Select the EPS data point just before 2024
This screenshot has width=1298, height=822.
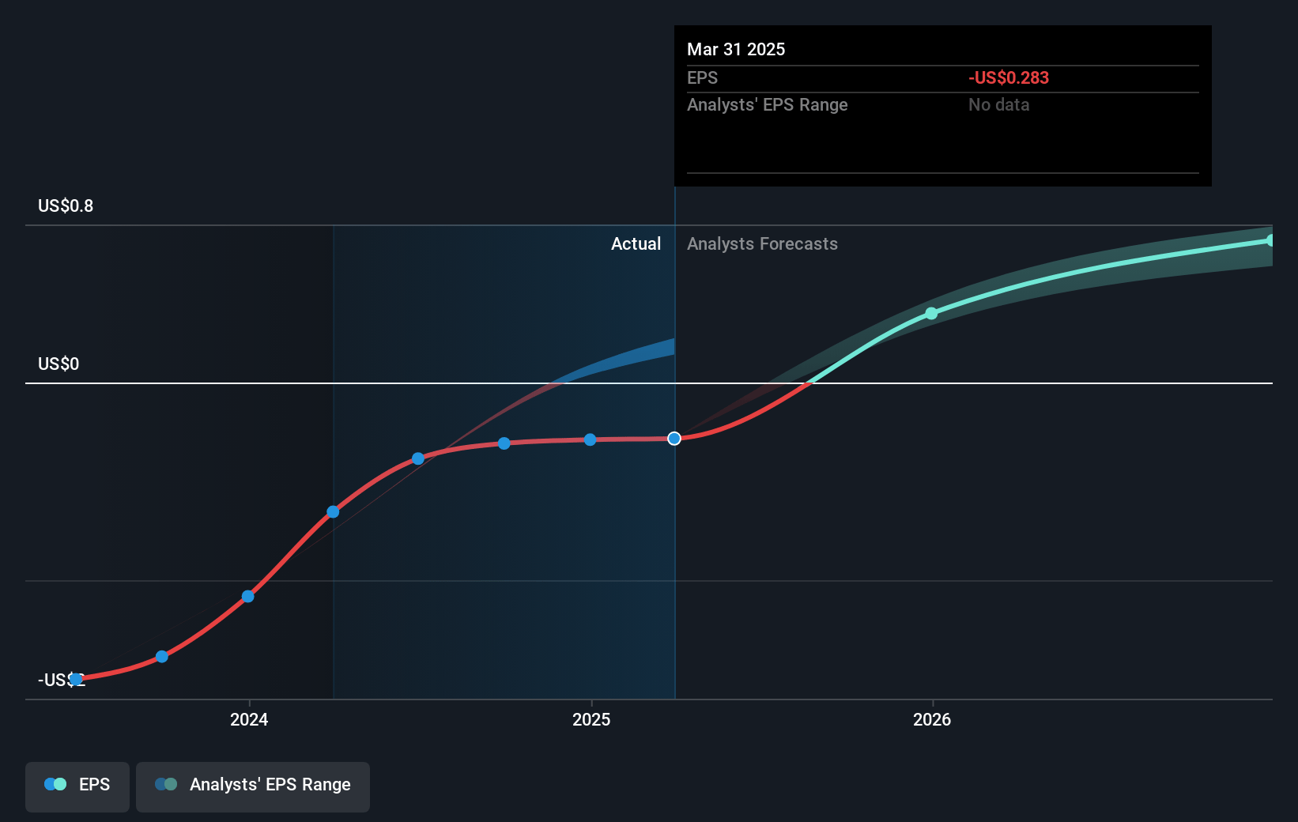pos(248,596)
